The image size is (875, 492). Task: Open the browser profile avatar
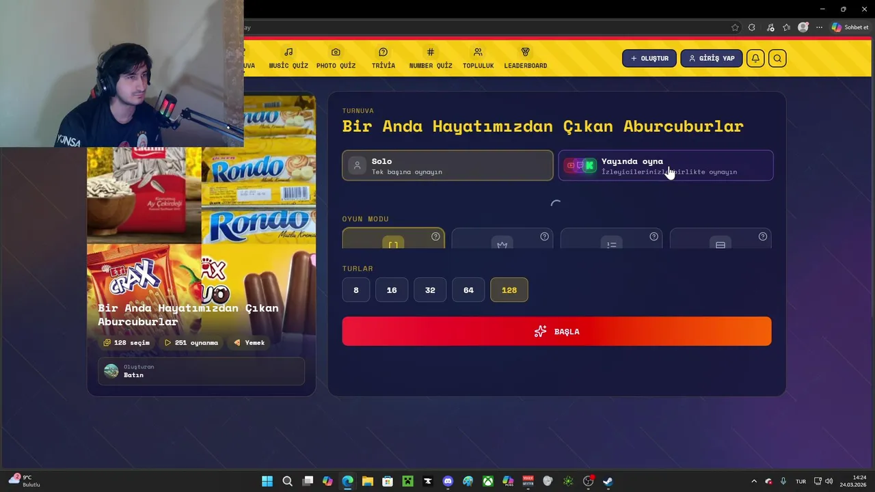803,27
